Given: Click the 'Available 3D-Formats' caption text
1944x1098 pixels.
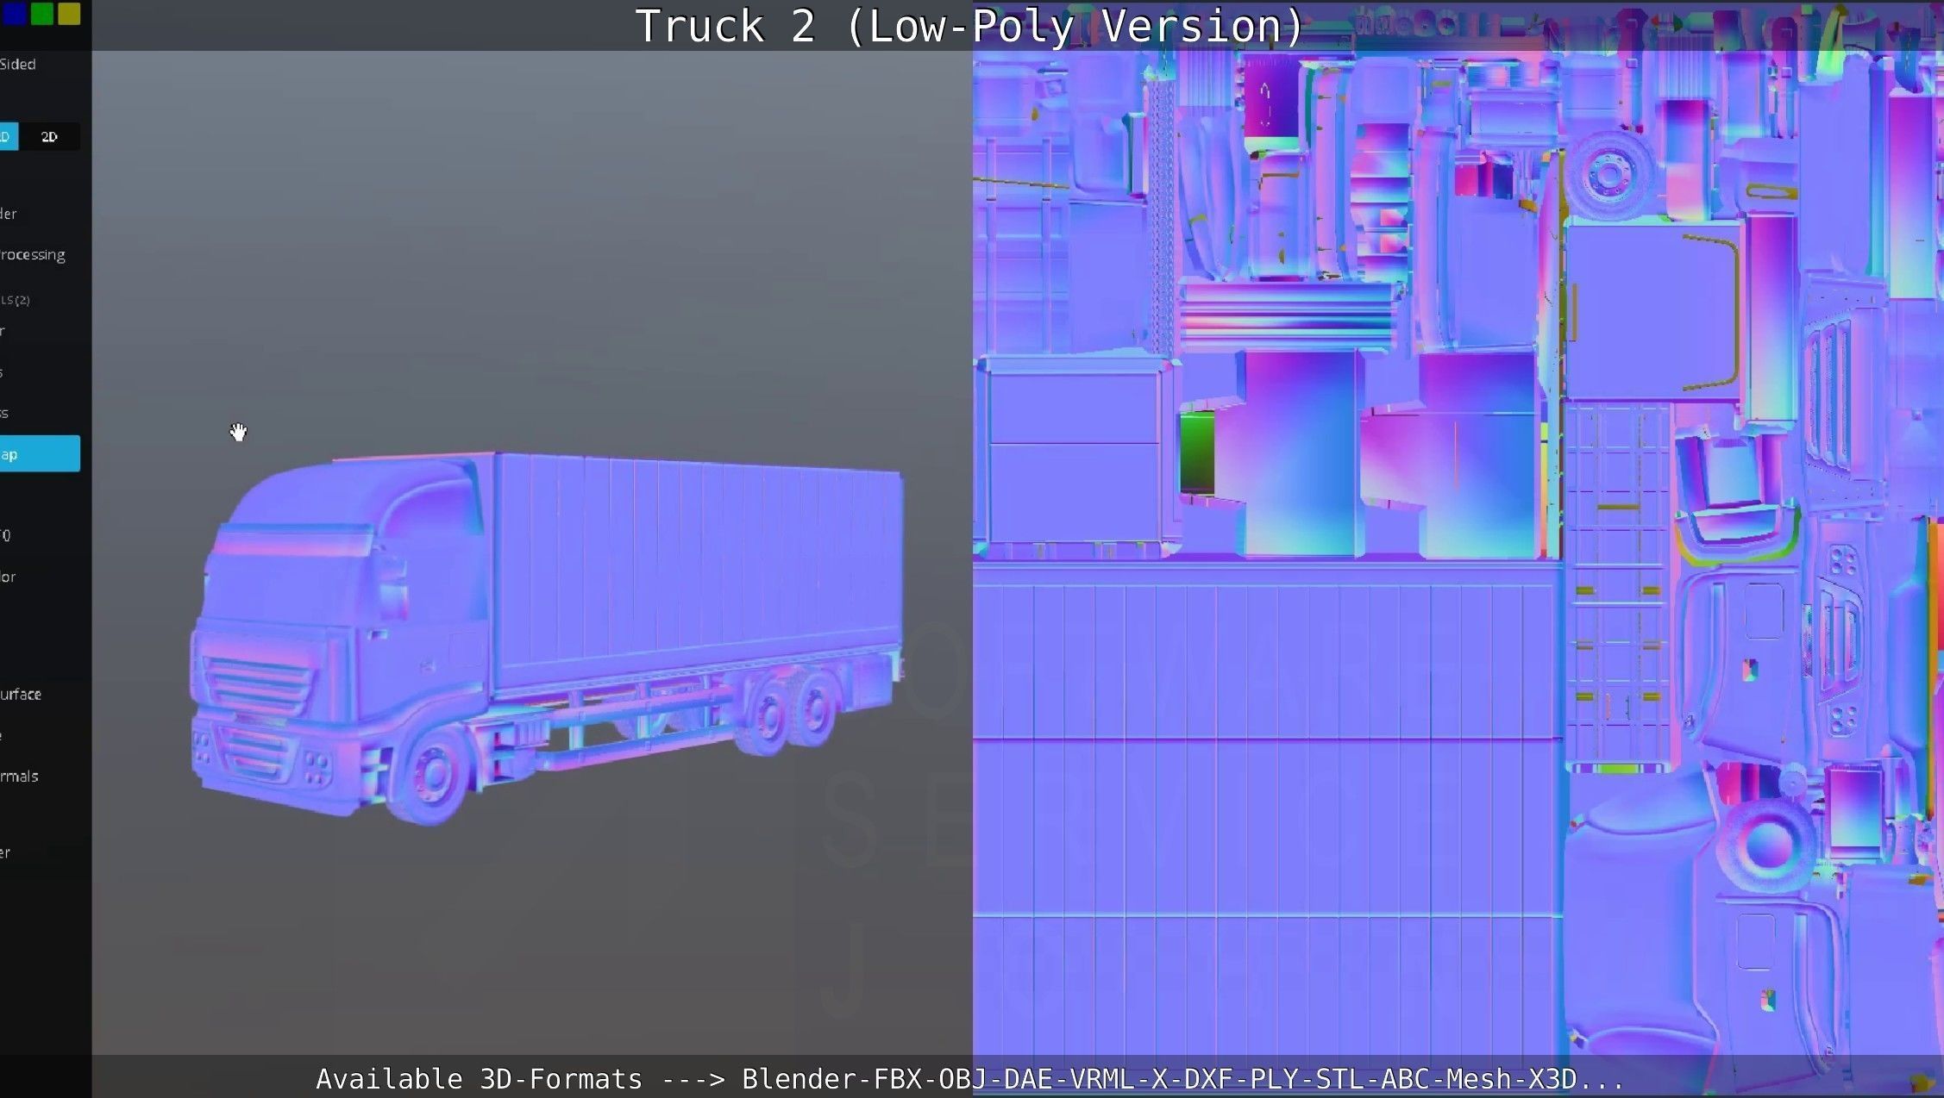Looking at the screenshot, I should click(x=969, y=1079).
